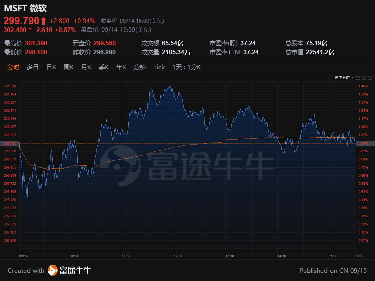Click the 成交额 value 65.54亿
This screenshot has width=375, height=281.
pyautogui.click(x=172, y=43)
